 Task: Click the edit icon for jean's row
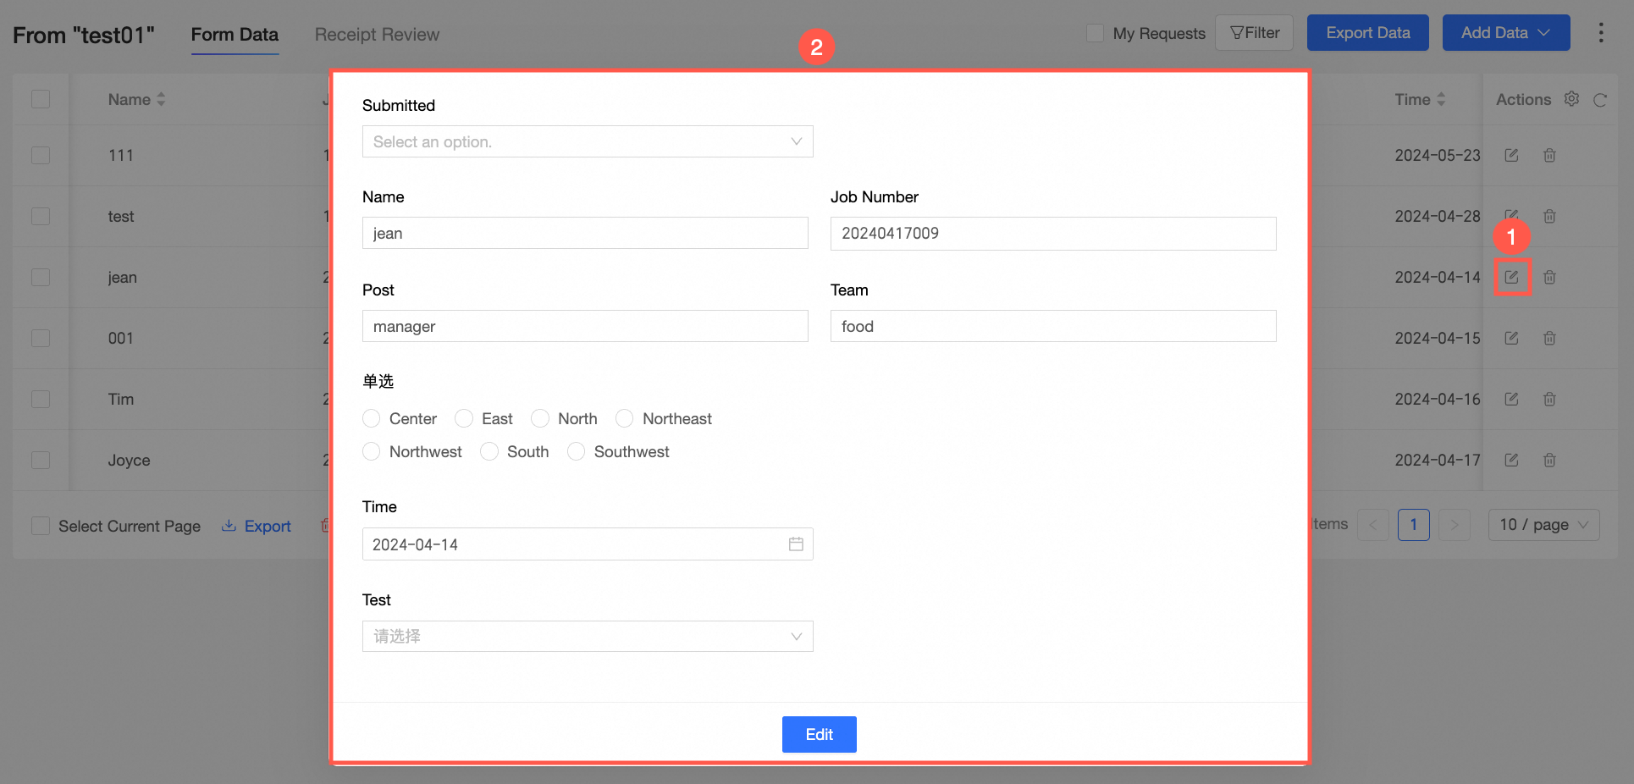[1511, 277]
